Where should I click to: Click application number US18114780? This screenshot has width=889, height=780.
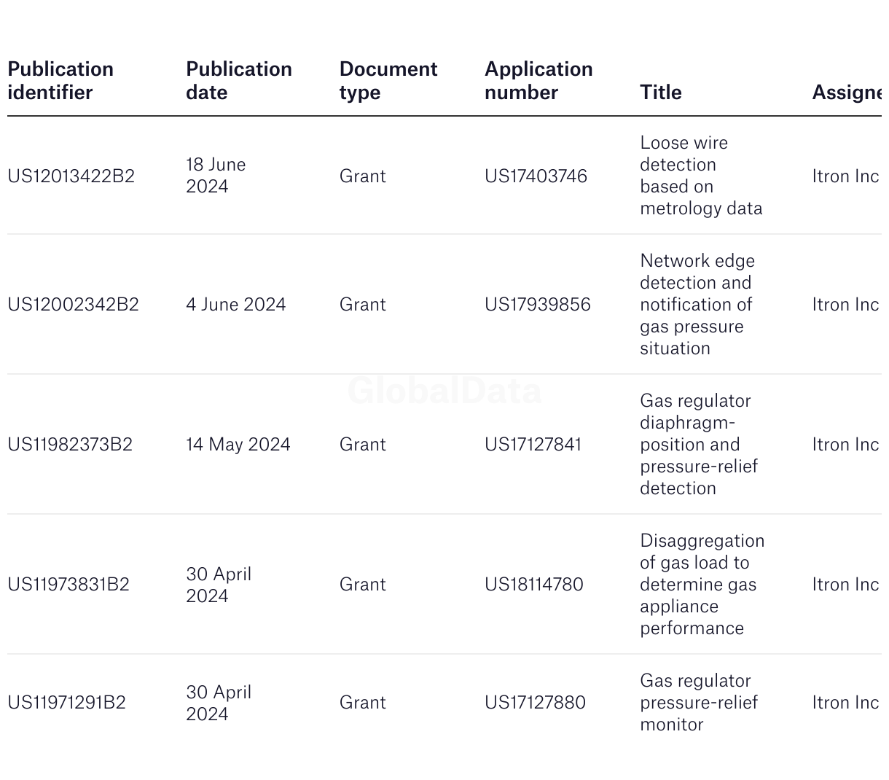(534, 585)
